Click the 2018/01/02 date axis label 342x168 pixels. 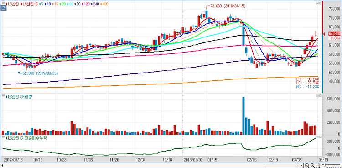(193, 160)
